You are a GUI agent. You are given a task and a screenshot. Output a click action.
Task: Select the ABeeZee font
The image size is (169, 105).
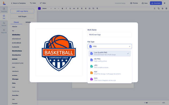(14, 27)
